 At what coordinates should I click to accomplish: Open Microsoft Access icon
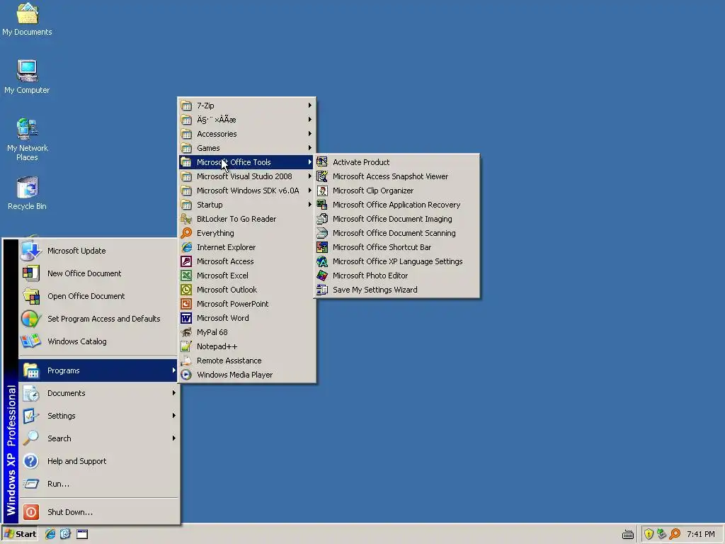pyautogui.click(x=186, y=261)
